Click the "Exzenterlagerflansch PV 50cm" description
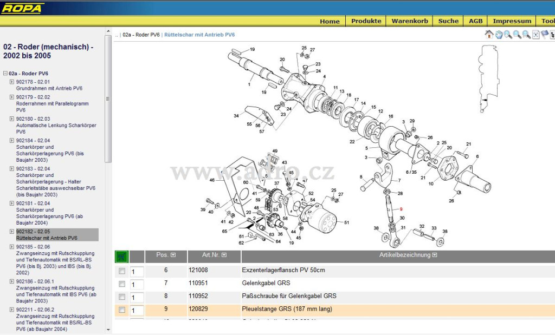Viewport: 555px width, 335px height. [283, 270]
